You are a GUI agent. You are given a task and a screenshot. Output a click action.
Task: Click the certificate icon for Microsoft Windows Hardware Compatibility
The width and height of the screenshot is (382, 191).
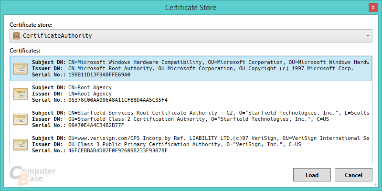point(21,68)
